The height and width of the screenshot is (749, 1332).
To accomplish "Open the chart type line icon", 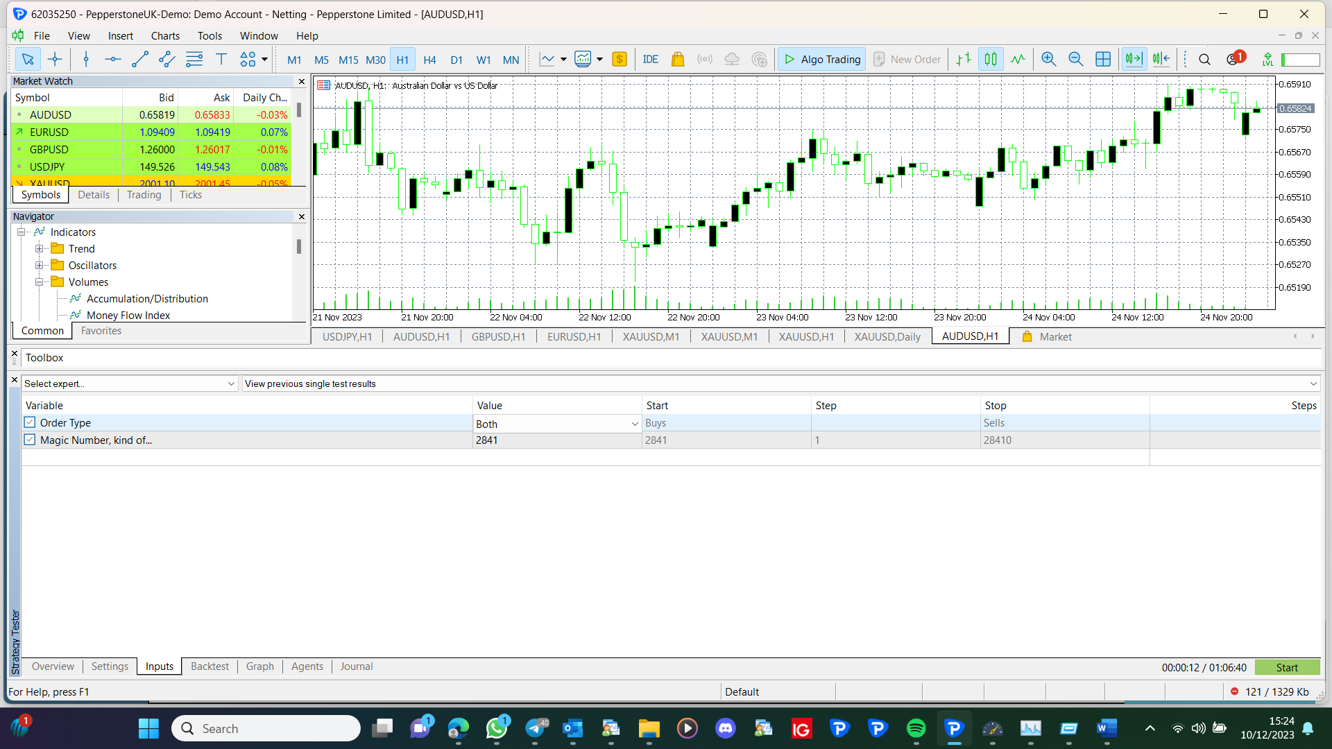I will [547, 60].
